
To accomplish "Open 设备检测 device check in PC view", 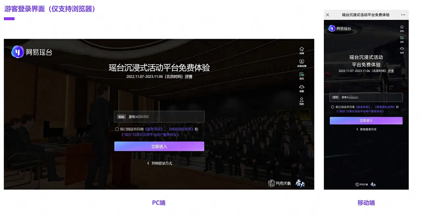I will (302, 63).
